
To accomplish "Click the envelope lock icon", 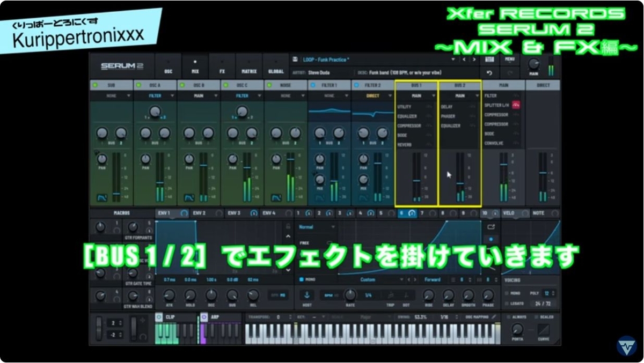I will pyautogui.click(x=288, y=226).
